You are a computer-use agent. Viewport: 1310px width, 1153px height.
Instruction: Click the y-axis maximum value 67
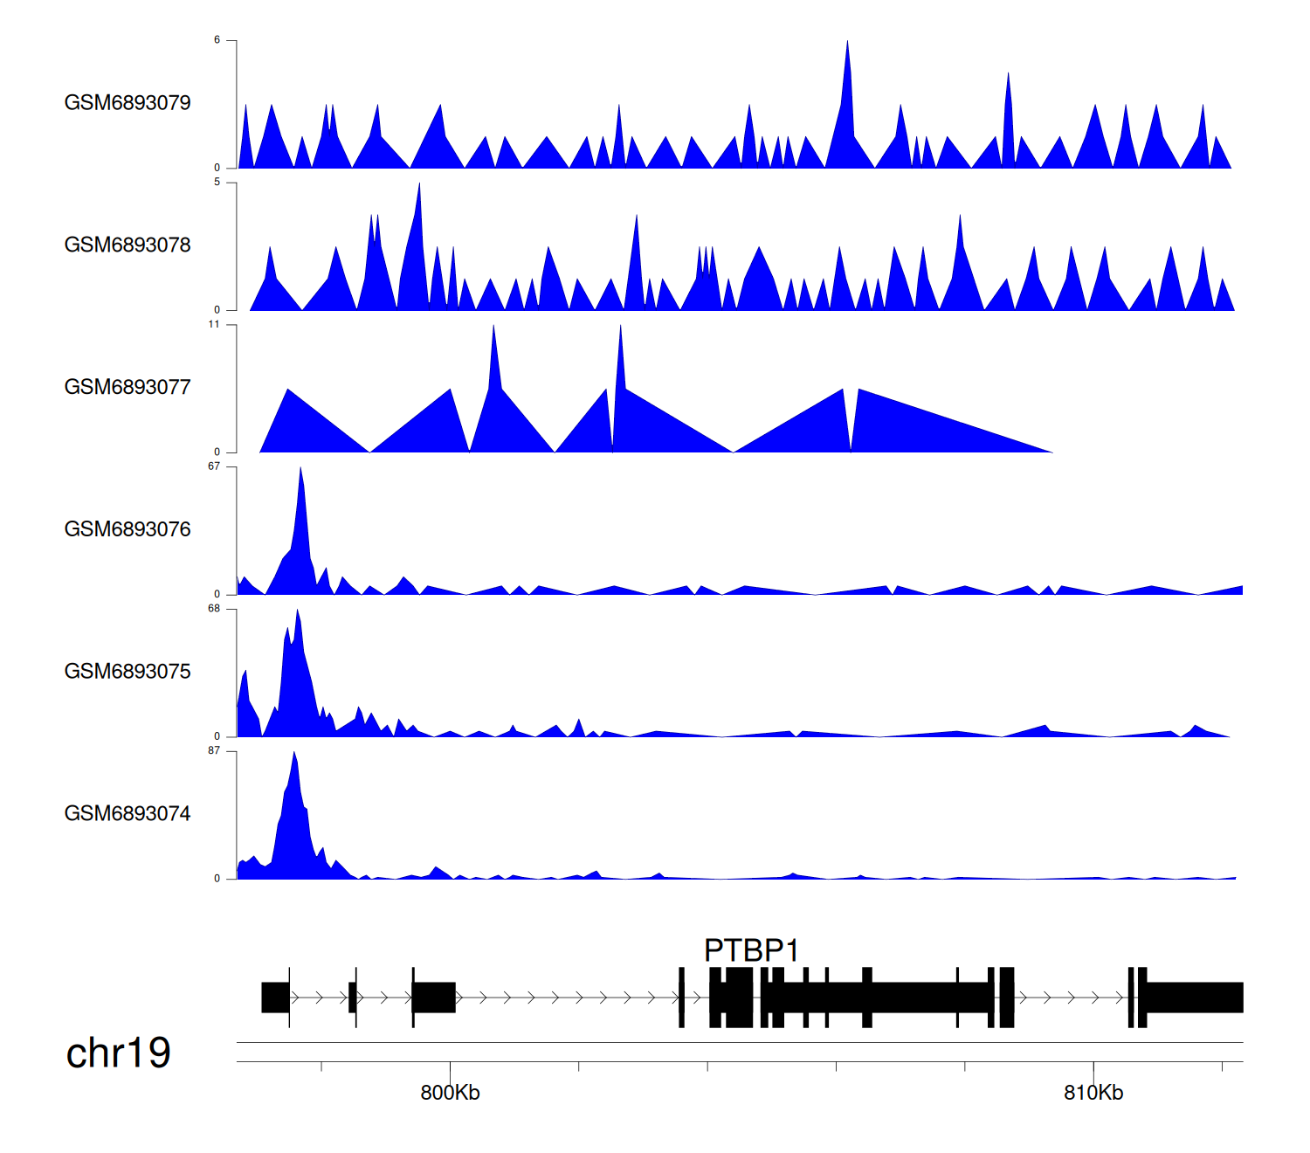[x=214, y=467]
